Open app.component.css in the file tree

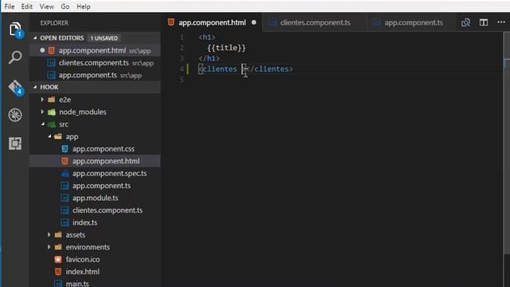point(95,149)
